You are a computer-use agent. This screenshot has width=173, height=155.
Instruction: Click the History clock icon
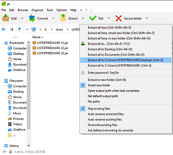[6, 146]
